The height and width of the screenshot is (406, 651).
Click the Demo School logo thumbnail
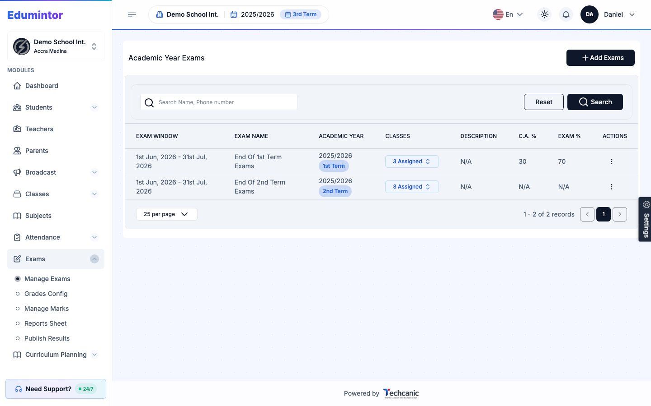(x=22, y=46)
